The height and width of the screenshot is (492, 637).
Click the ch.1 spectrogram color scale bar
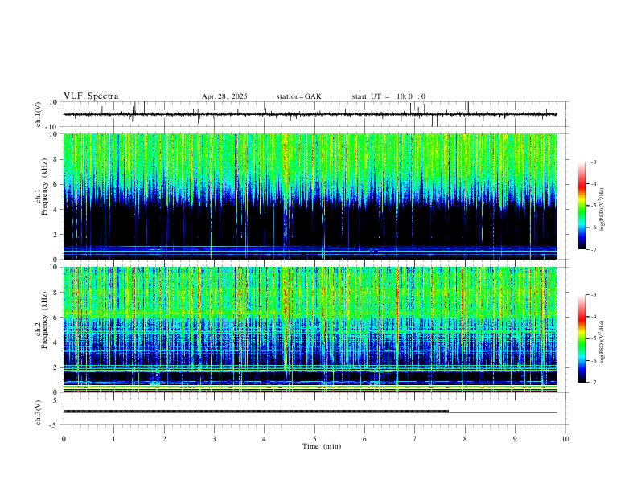coord(582,206)
